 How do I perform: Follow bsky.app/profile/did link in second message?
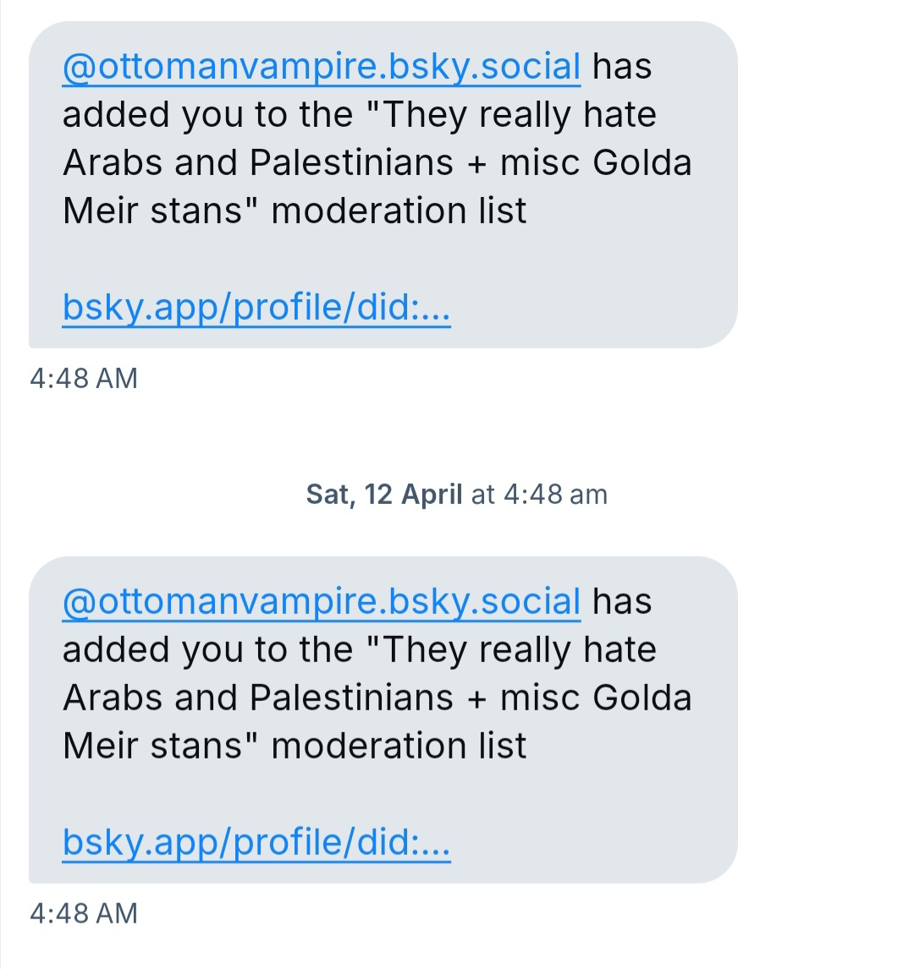(x=256, y=842)
